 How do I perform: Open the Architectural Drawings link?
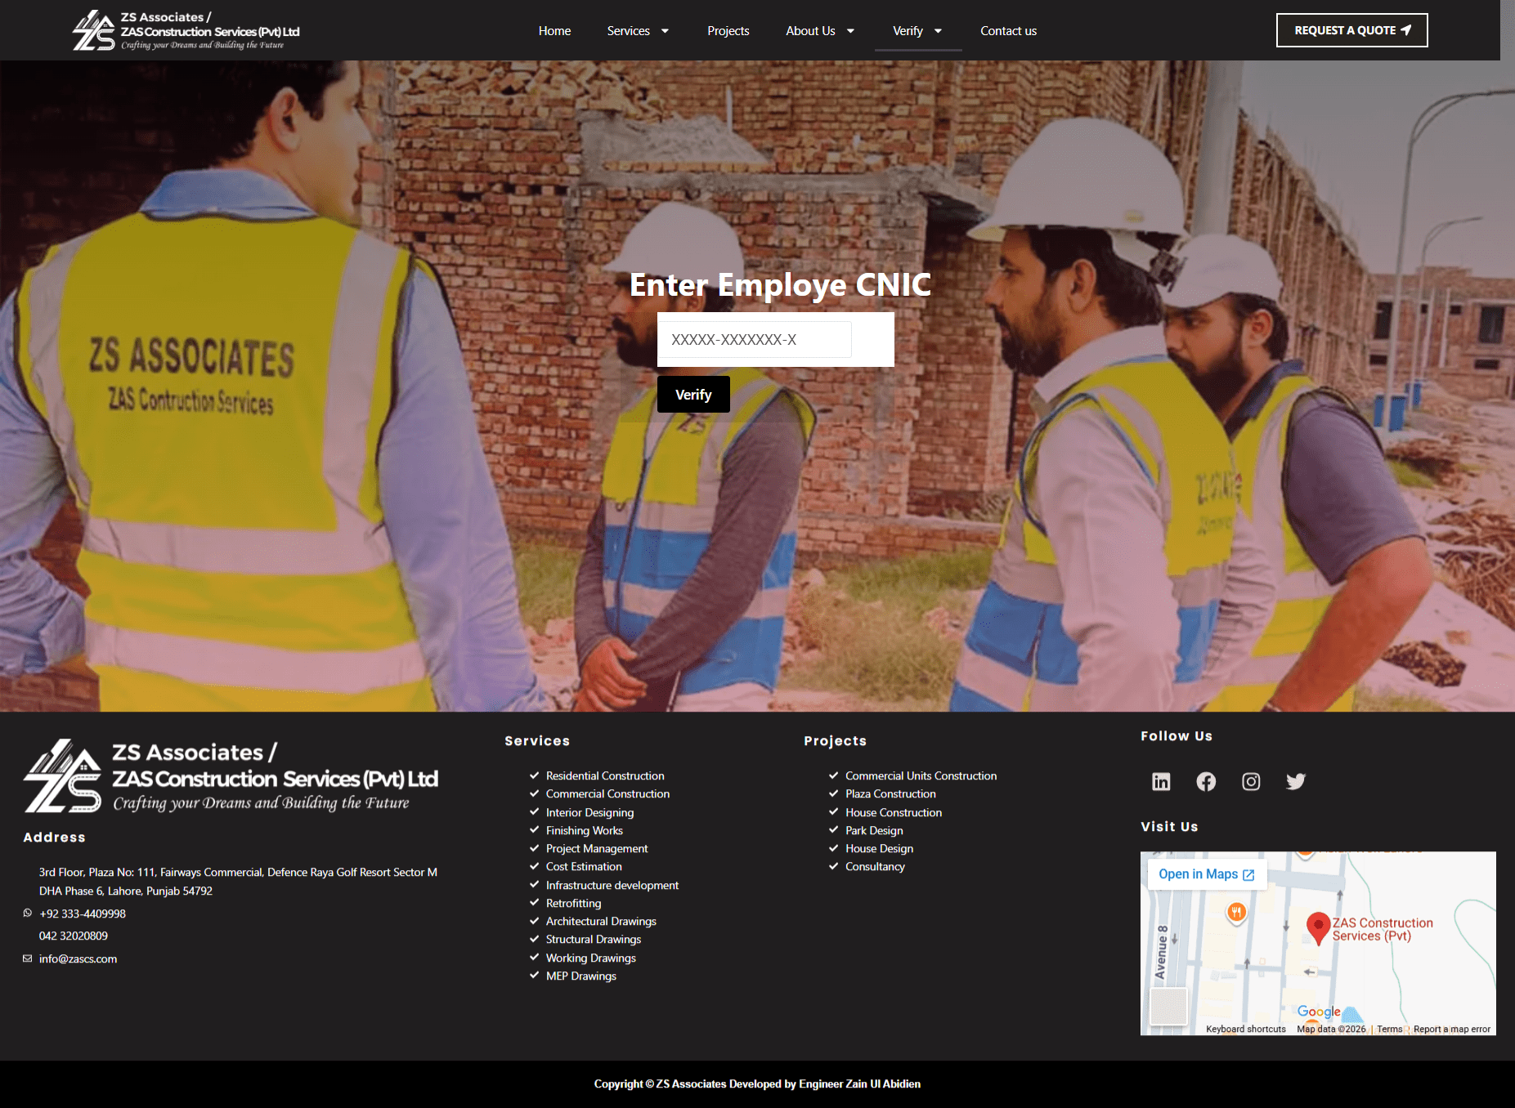click(x=601, y=921)
